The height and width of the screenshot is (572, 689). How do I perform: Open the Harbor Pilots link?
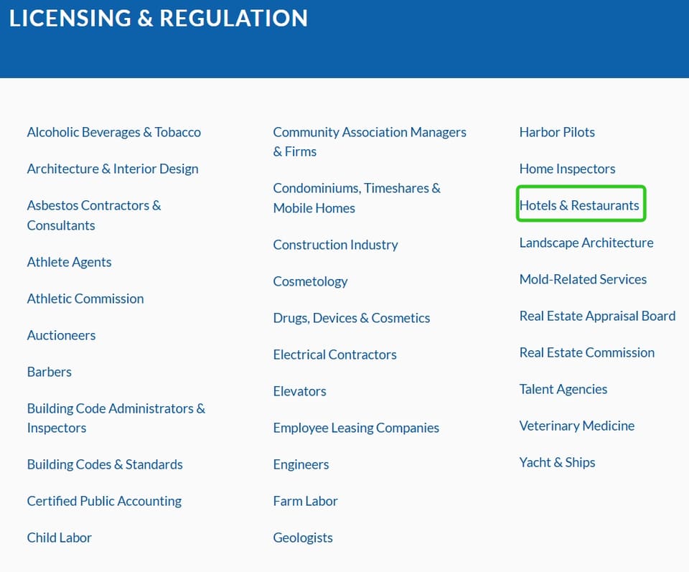pyautogui.click(x=557, y=132)
